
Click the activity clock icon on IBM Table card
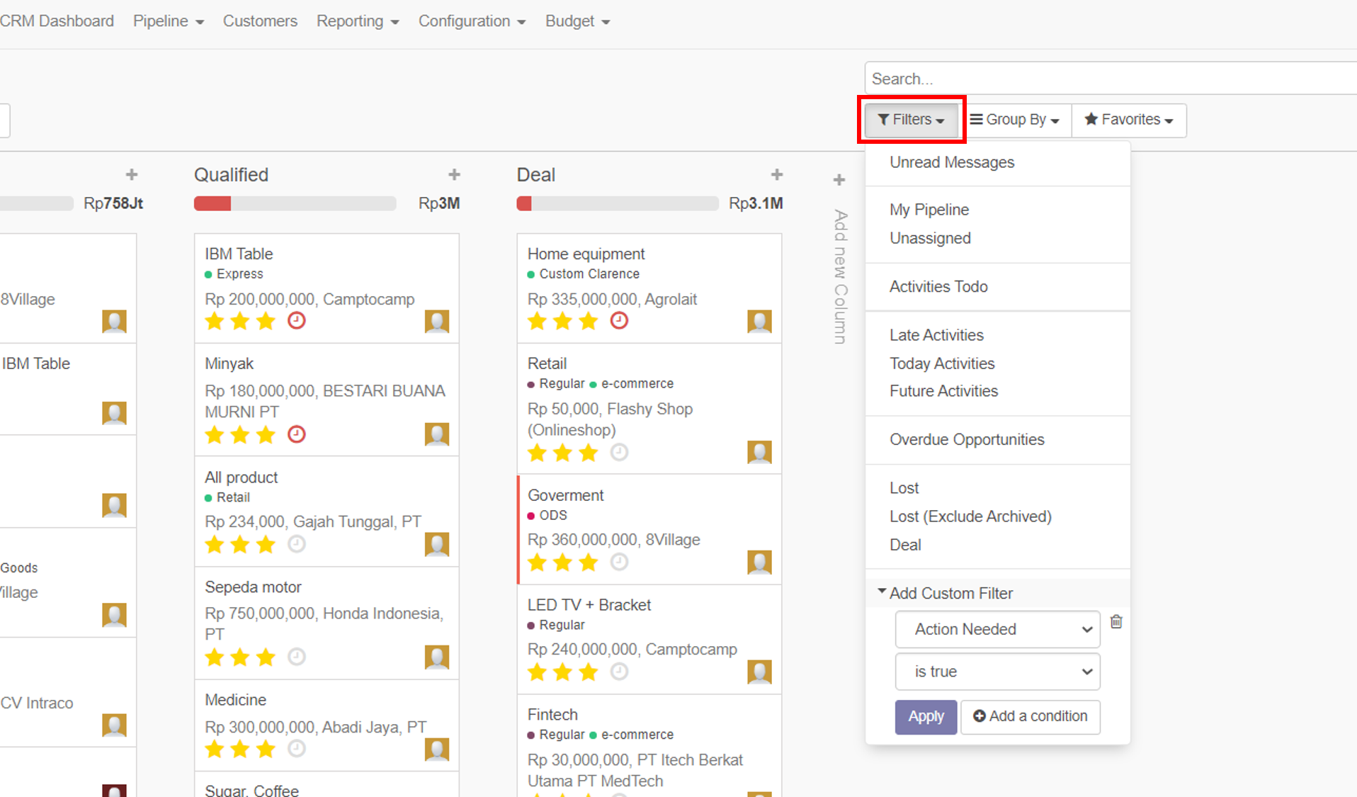pyautogui.click(x=297, y=321)
